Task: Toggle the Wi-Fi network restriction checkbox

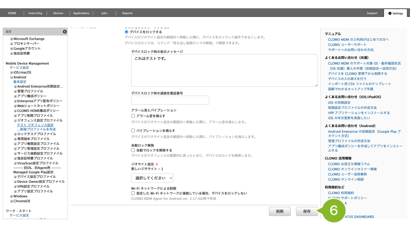Action: click(133, 193)
